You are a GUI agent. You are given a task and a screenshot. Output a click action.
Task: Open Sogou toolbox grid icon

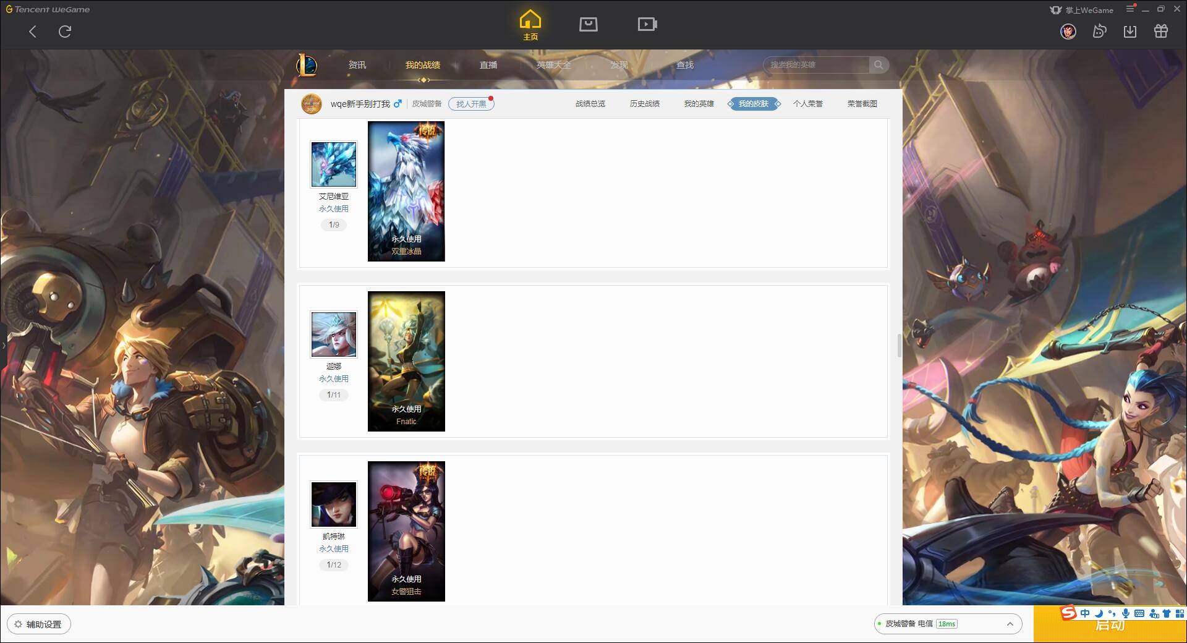tap(1180, 613)
